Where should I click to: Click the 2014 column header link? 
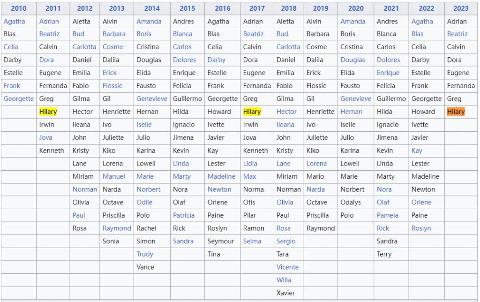pyautogui.click(x=152, y=8)
